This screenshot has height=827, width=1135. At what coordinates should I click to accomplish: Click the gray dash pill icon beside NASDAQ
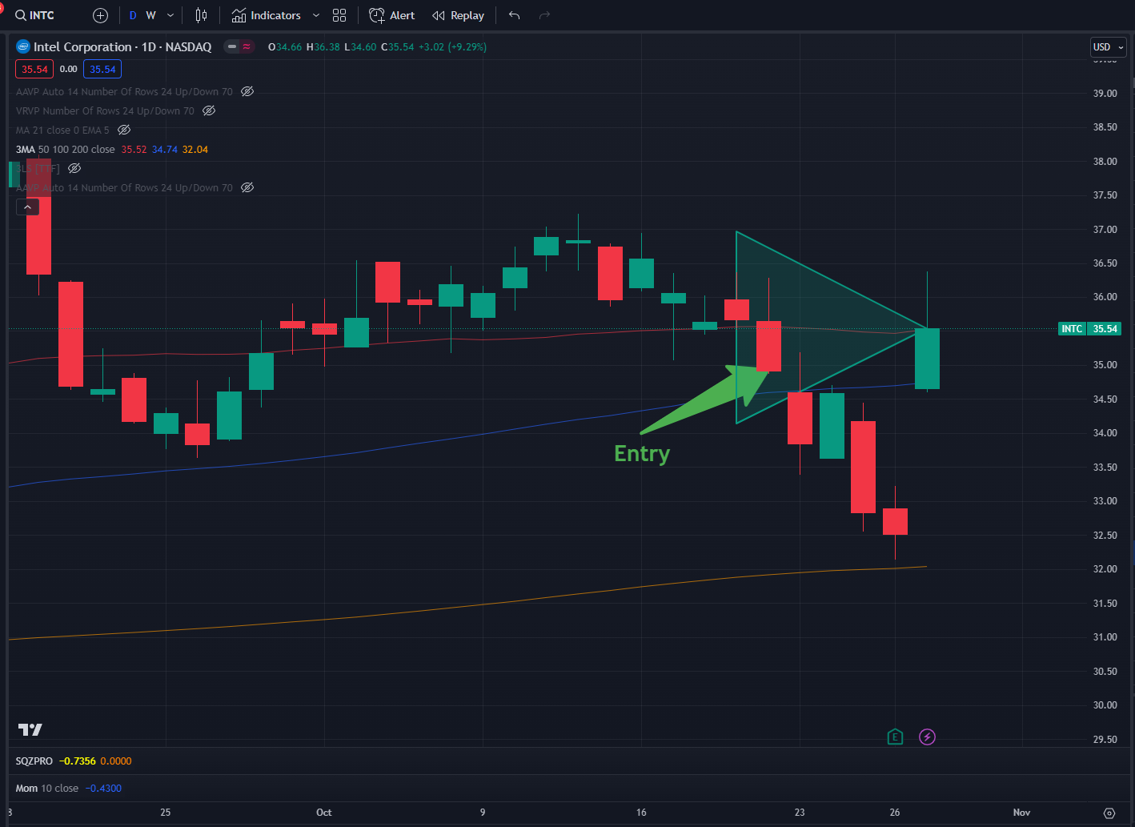(232, 47)
